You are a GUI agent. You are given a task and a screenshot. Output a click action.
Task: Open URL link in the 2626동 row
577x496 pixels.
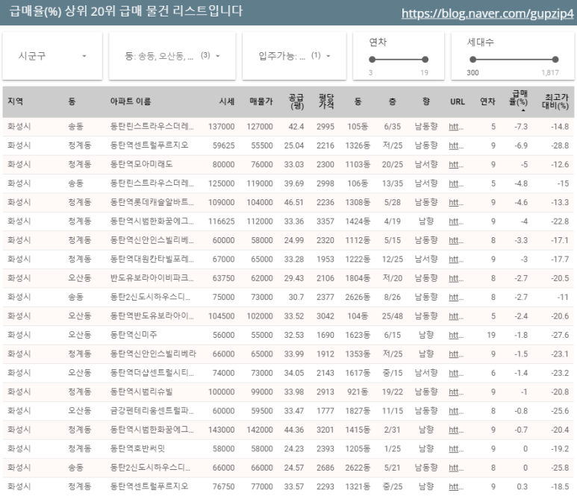coord(456,297)
